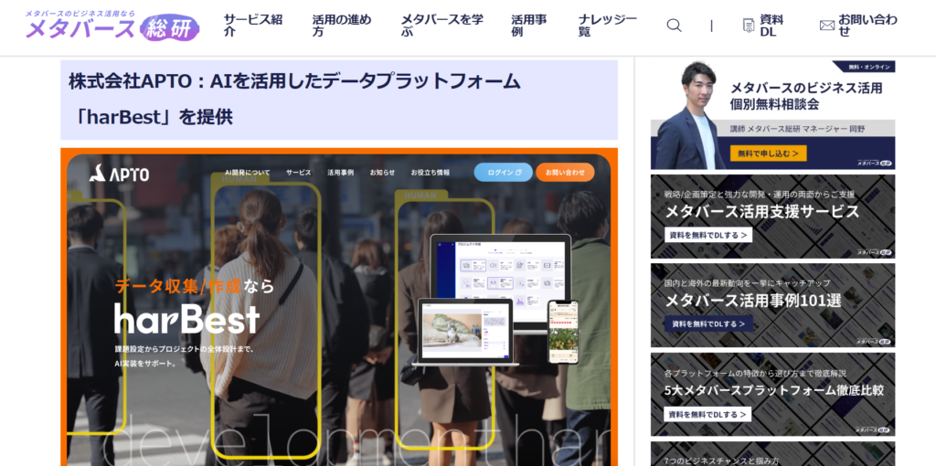The image size is (936, 466).
Task: Click 資料を無料でDLする under 活用事例101選
Action: [708, 324]
